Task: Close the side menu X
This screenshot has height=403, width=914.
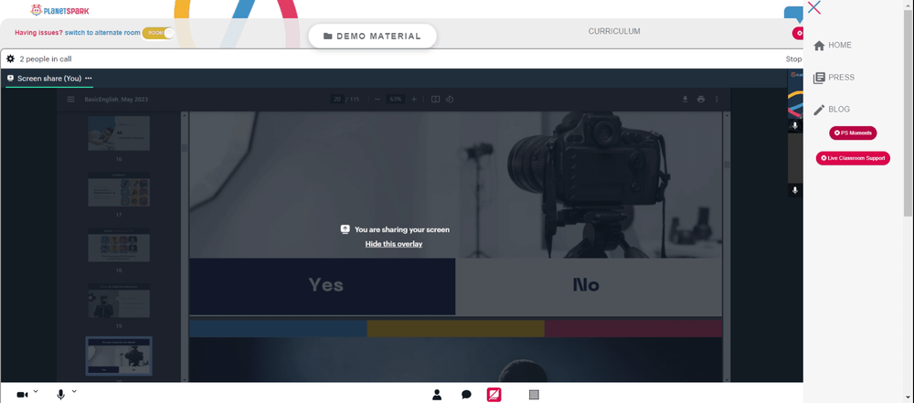Action: click(814, 7)
